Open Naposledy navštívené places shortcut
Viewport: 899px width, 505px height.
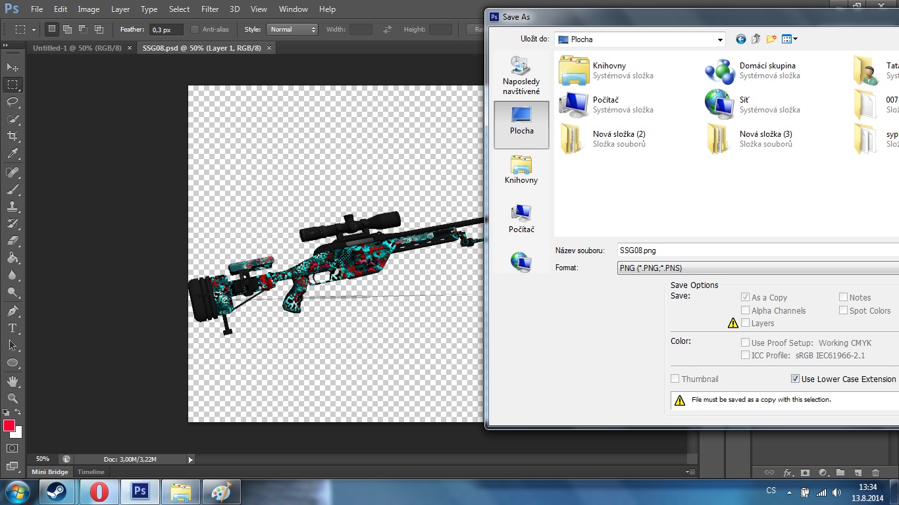(521, 76)
